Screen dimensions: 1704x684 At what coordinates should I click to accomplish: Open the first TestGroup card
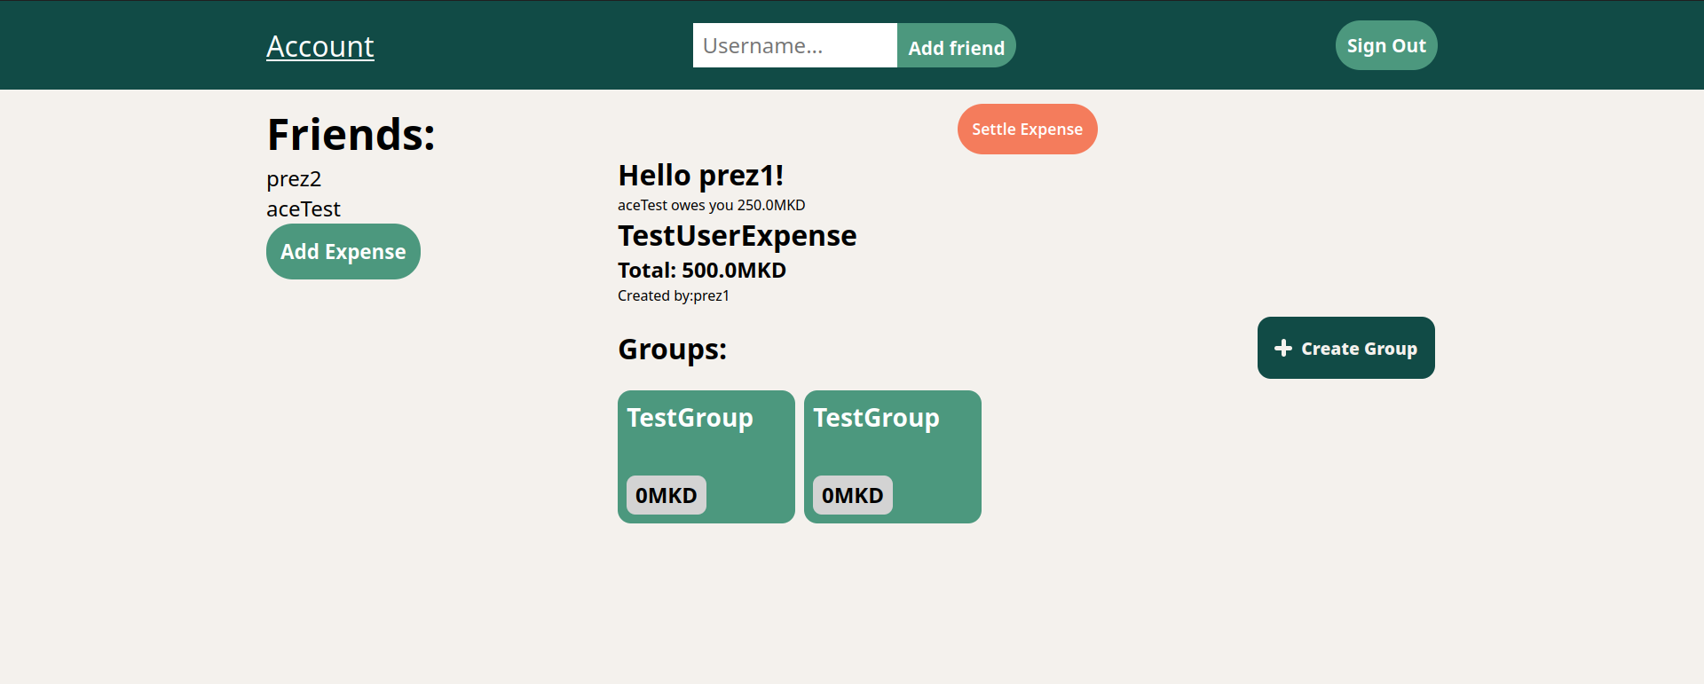[706, 448]
